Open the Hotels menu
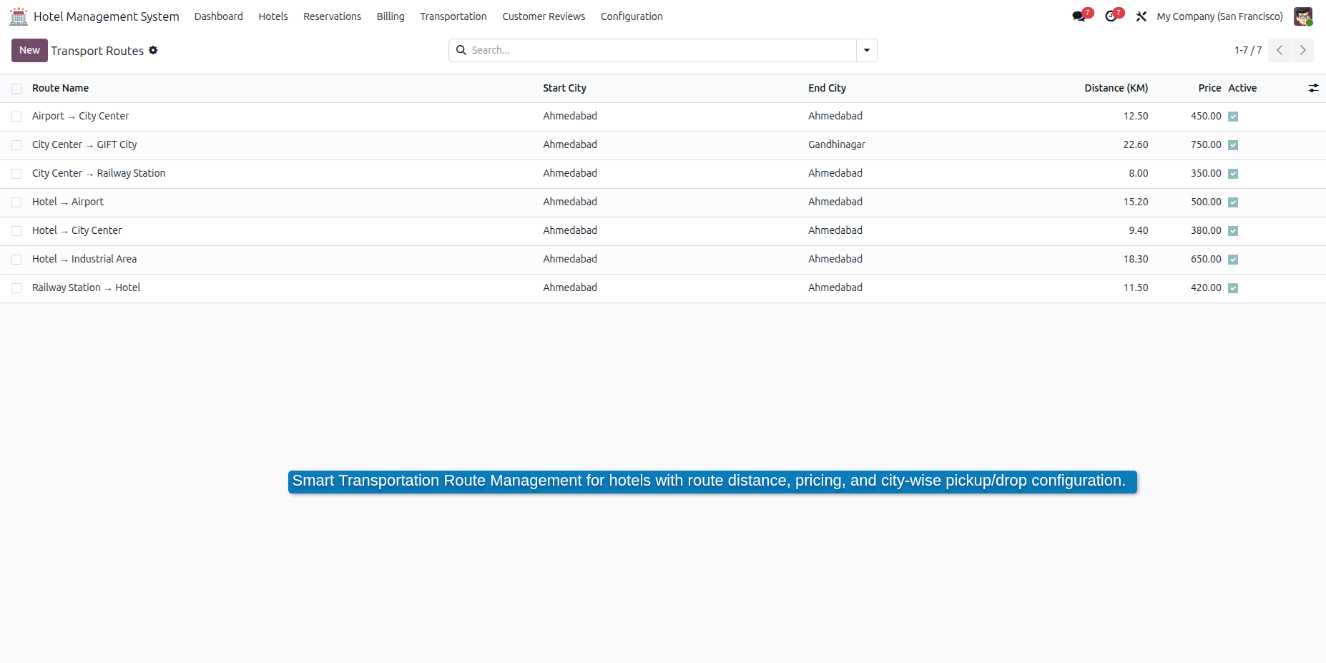This screenshot has height=663, width=1326. pos(273,16)
